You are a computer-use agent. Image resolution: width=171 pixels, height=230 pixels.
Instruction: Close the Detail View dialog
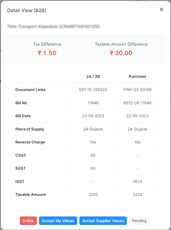coord(162,9)
